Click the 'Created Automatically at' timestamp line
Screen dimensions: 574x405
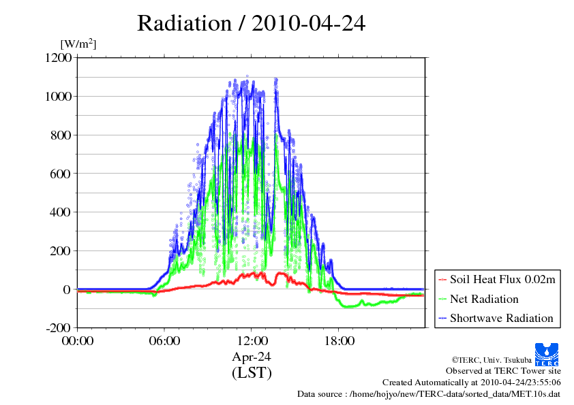point(472,383)
